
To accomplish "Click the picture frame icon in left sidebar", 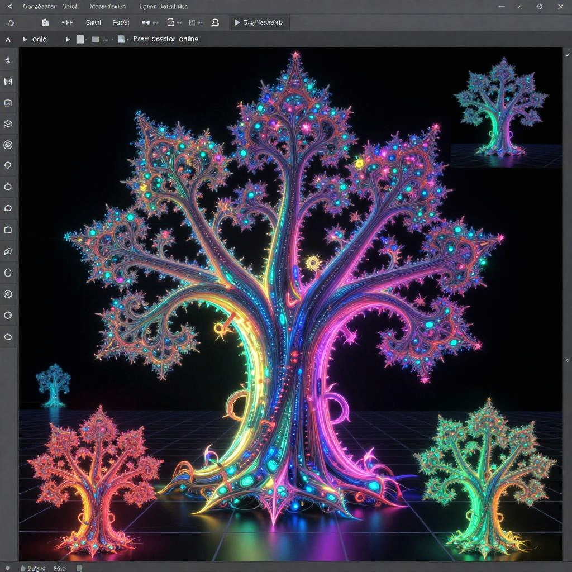I will click(8, 103).
